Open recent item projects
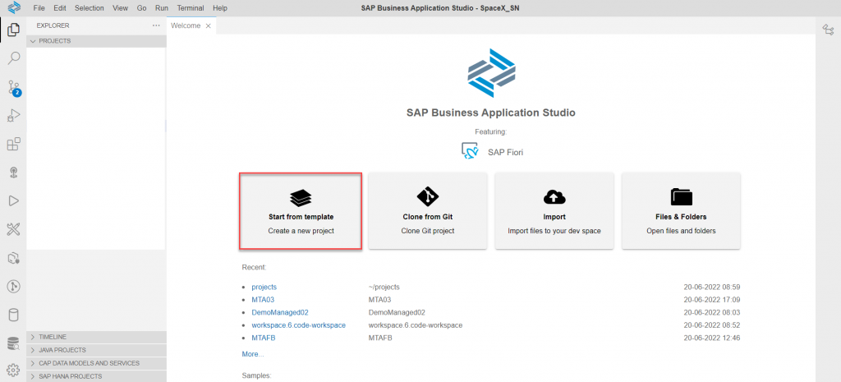 coord(264,287)
